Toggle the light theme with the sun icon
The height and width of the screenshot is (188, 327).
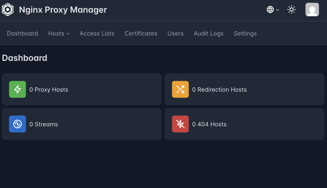[291, 10]
